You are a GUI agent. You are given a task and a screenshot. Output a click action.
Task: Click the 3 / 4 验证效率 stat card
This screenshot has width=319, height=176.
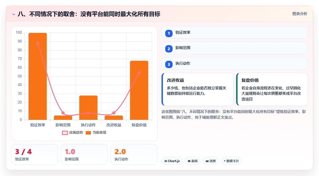point(34,154)
